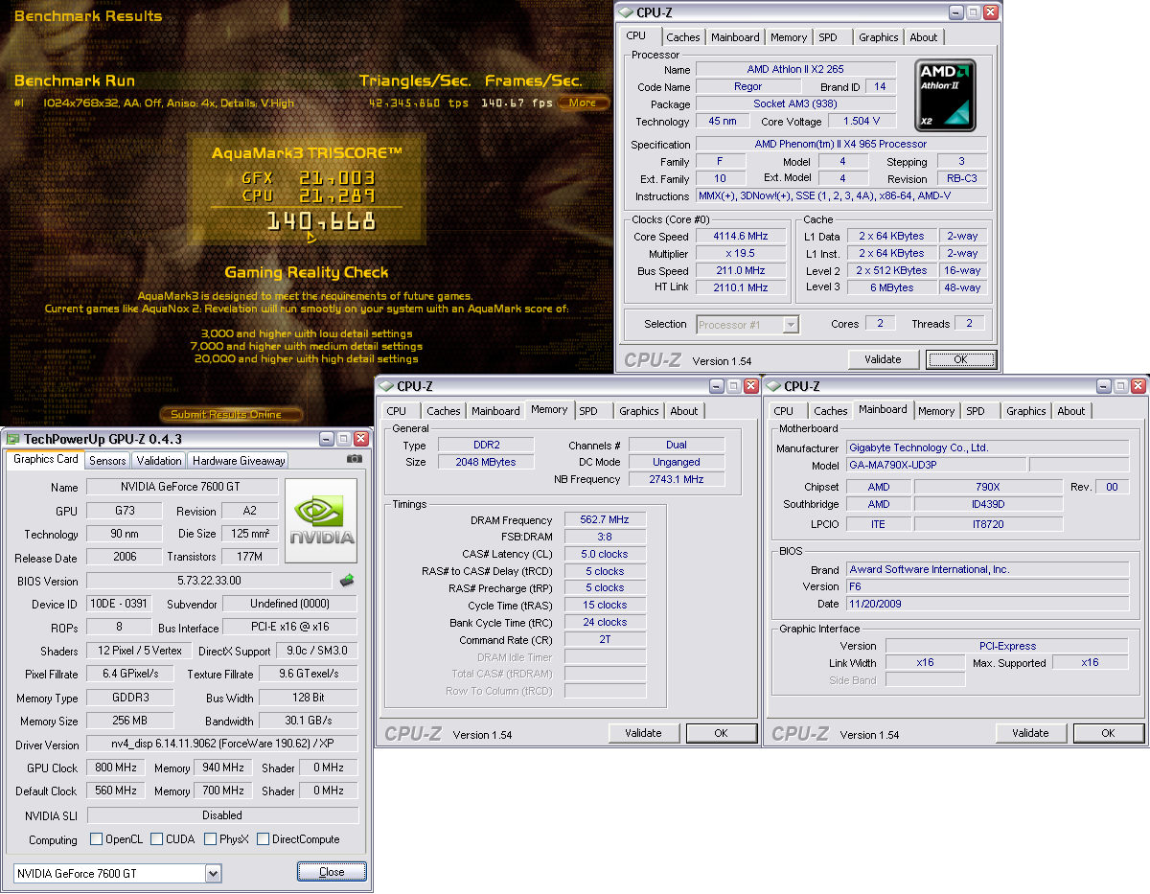Minimize the GPU-Z window
The width and height of the screenshot is (1150, 894).
(x=327, y=439)
